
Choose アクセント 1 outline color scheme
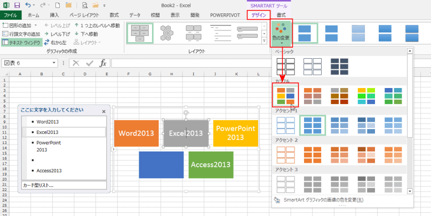(x=285, y=125)
